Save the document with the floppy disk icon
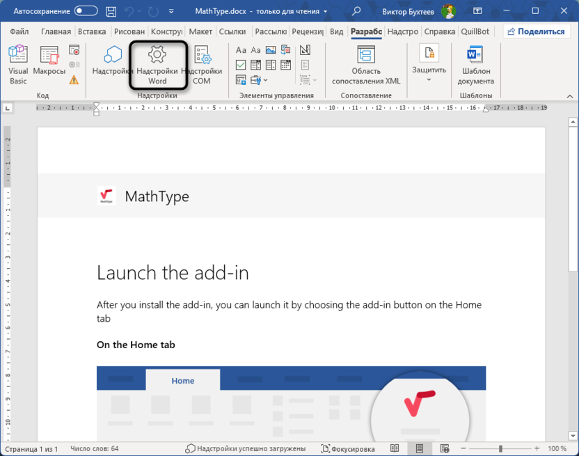 pos(111,11)
